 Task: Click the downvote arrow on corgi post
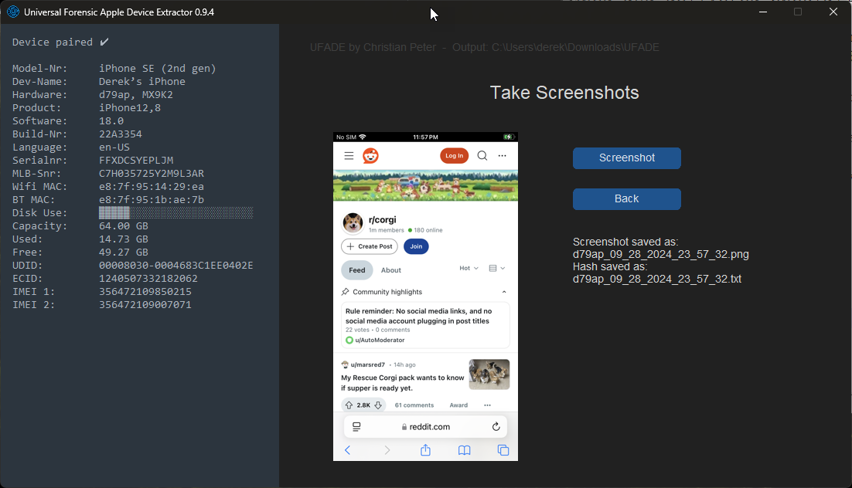[x=378, y=405]
